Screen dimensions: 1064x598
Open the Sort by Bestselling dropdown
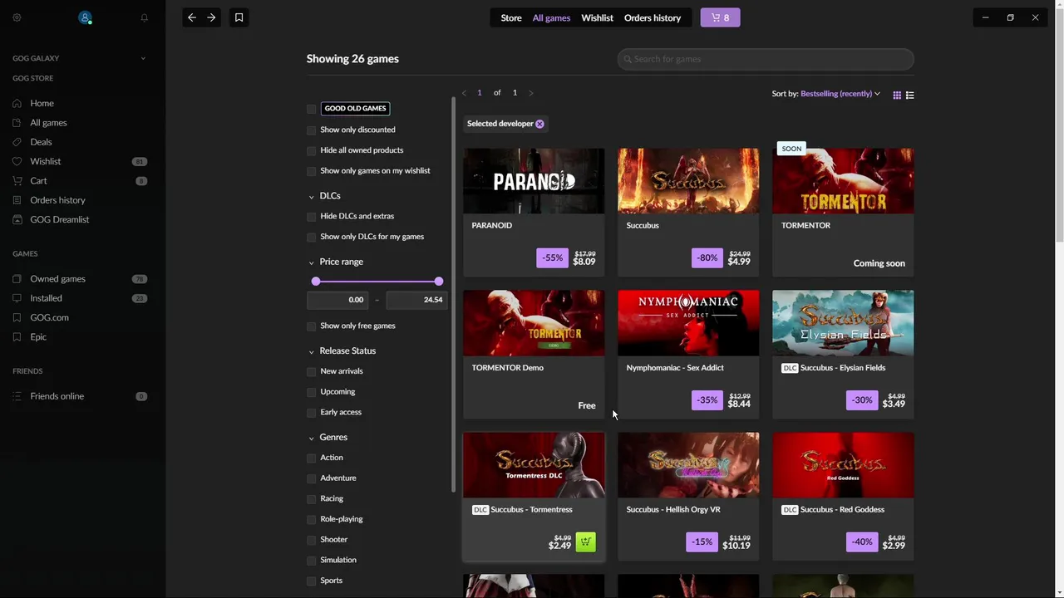[840, 94]
